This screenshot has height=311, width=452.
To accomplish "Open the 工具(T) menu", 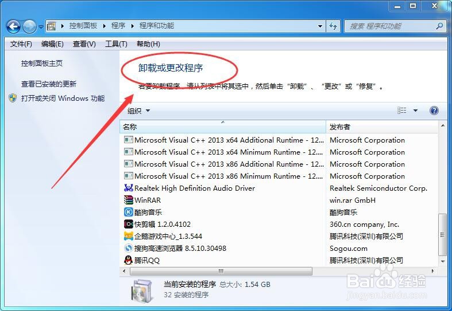I will click(x=116, y=44).
